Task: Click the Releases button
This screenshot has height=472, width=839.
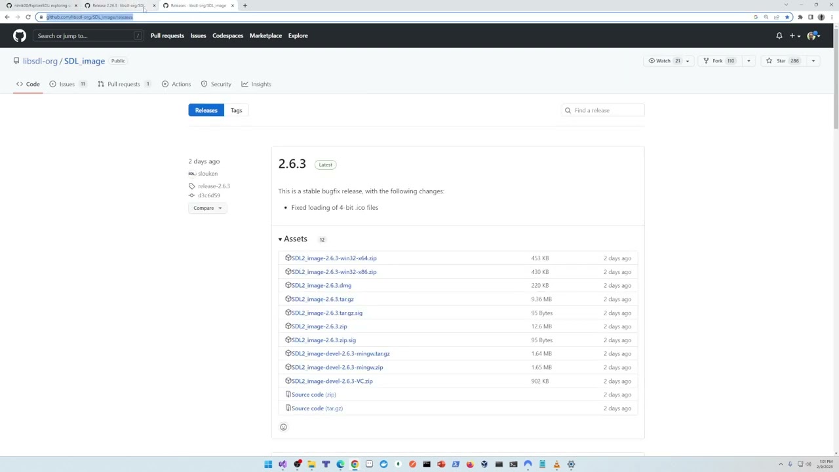Action: tap(206, 110)
